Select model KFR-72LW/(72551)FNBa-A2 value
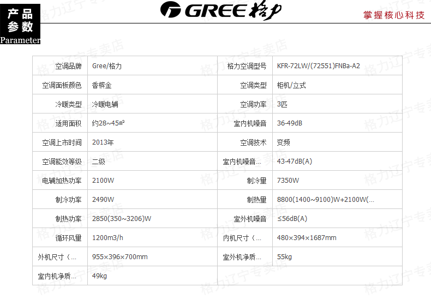Screen dimensions: 431x305 (x=318, y=66)
